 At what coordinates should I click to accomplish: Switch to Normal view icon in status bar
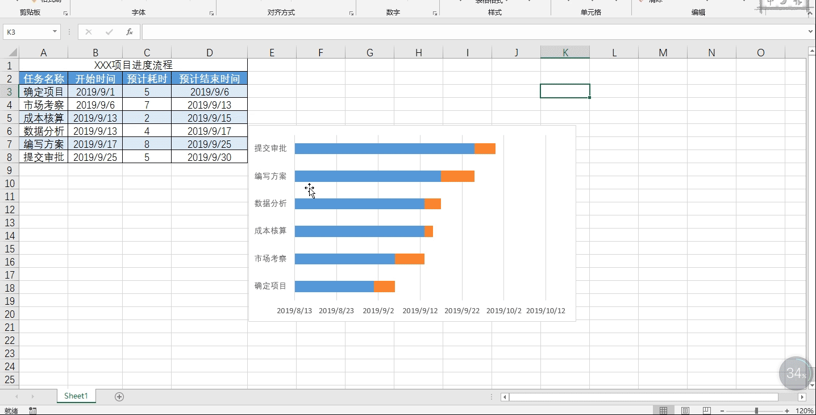tap(663, 410)
